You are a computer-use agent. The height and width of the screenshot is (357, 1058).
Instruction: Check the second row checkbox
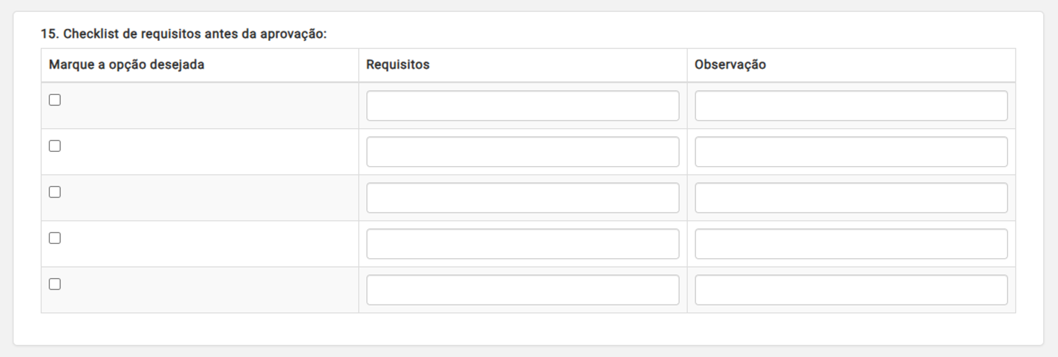(55, 146)
